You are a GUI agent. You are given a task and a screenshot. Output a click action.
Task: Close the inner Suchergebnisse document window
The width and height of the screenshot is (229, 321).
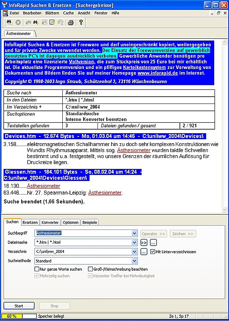[x=225, y=13]
